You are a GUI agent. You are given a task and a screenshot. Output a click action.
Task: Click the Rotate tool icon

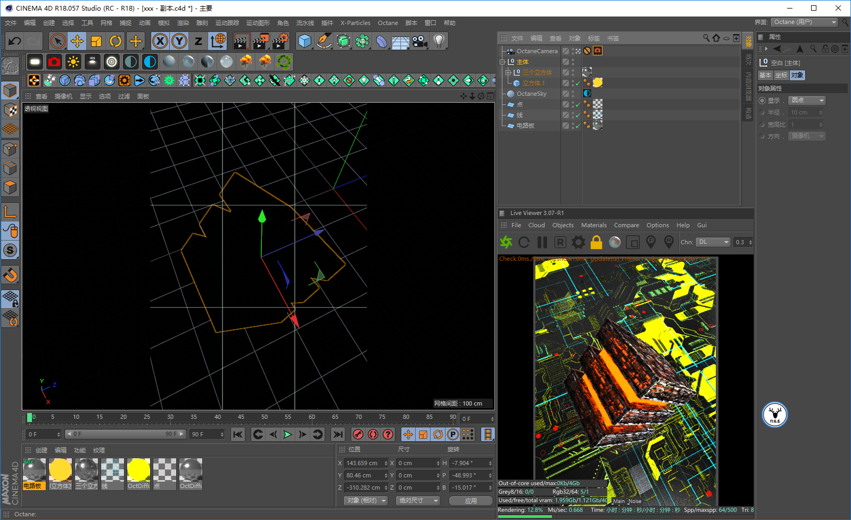(x=115, y=41)
